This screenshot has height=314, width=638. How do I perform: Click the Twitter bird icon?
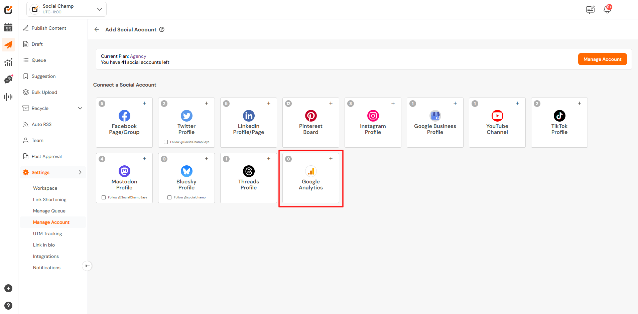186,116
